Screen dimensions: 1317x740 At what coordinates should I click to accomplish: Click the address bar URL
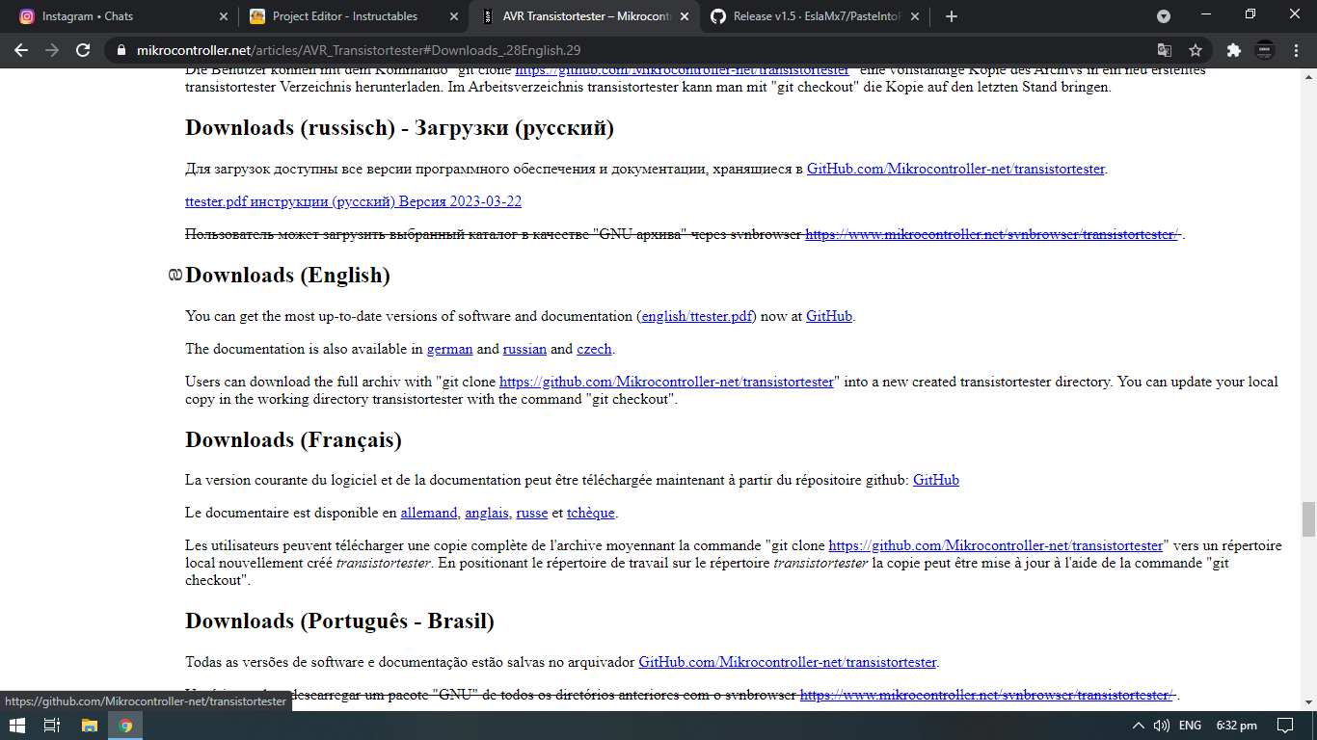[x=359, y=50]
